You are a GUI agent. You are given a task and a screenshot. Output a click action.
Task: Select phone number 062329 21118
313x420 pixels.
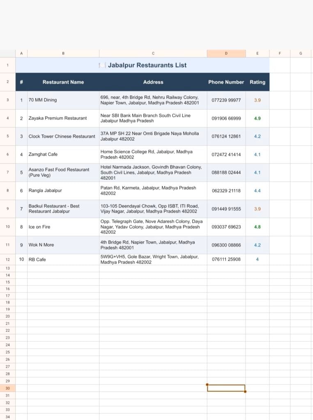click(x=226, y=190)
